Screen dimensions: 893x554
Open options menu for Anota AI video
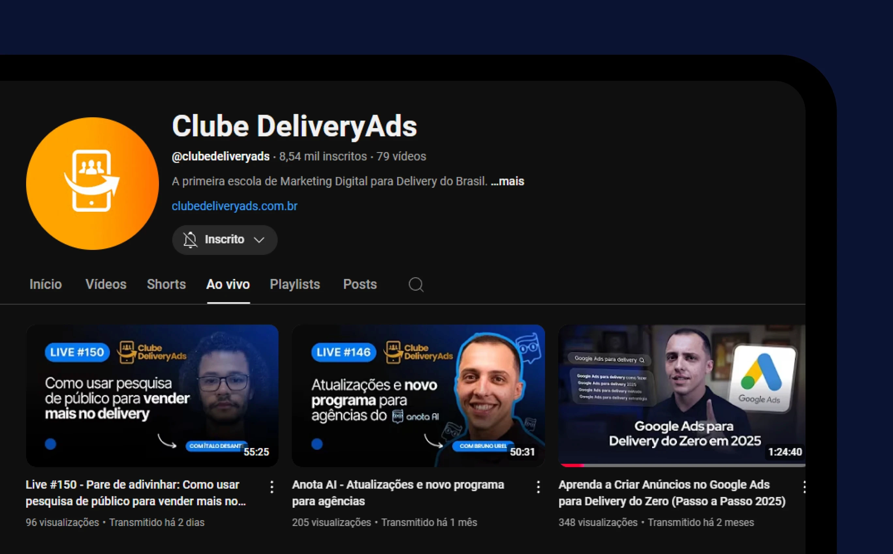[x=538, y=487]
